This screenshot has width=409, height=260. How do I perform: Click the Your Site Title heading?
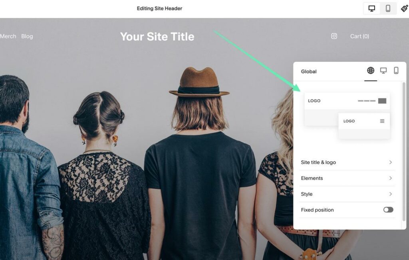tap(157, 37)
